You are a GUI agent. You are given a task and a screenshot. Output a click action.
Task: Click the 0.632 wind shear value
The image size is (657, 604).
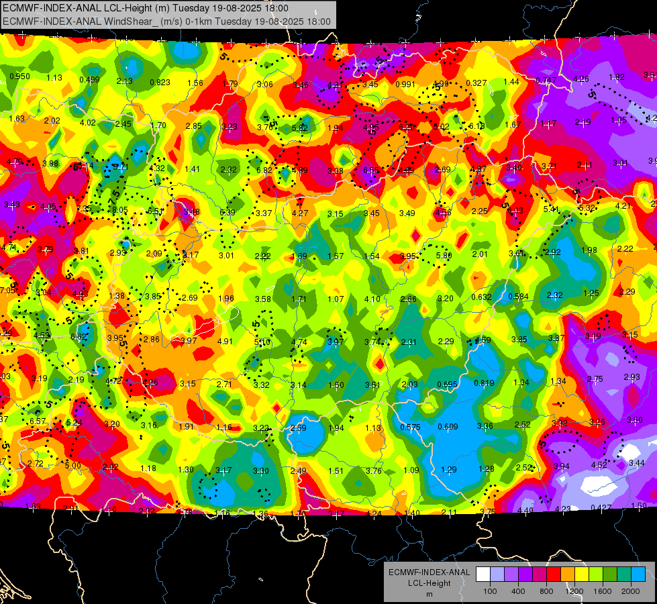pyautogui.click(x=481, y=297)
